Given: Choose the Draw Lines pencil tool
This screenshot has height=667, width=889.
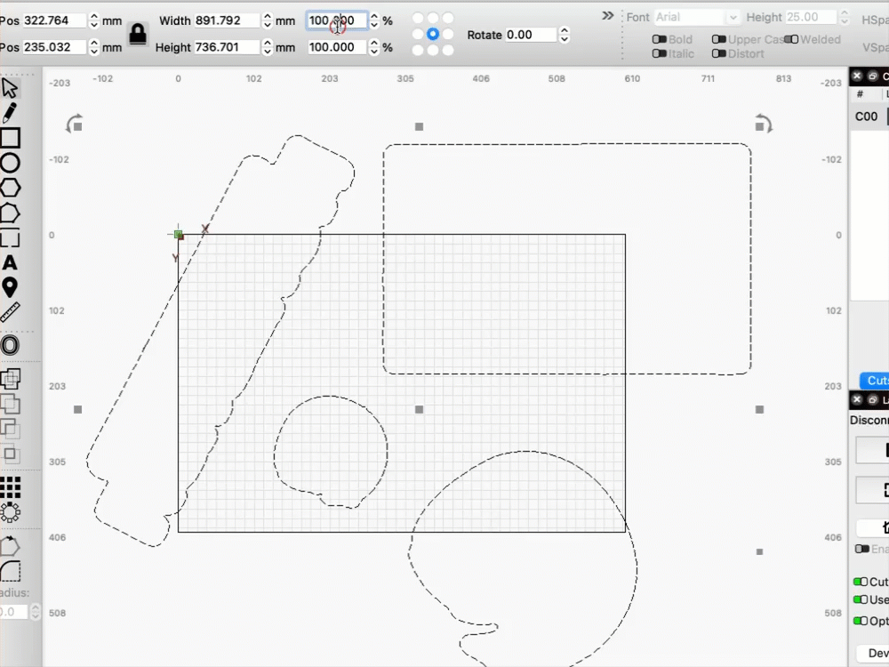Looking at the screenshot, I should [10, 113].
